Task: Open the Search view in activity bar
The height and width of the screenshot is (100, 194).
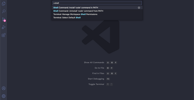Action: [4, 11]
